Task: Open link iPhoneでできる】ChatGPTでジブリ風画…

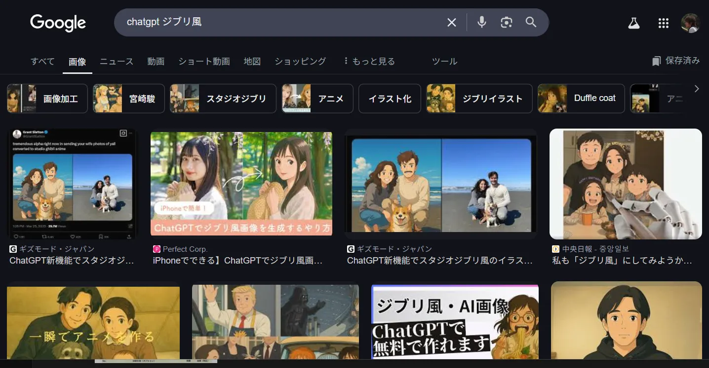Action: point(237,261)
